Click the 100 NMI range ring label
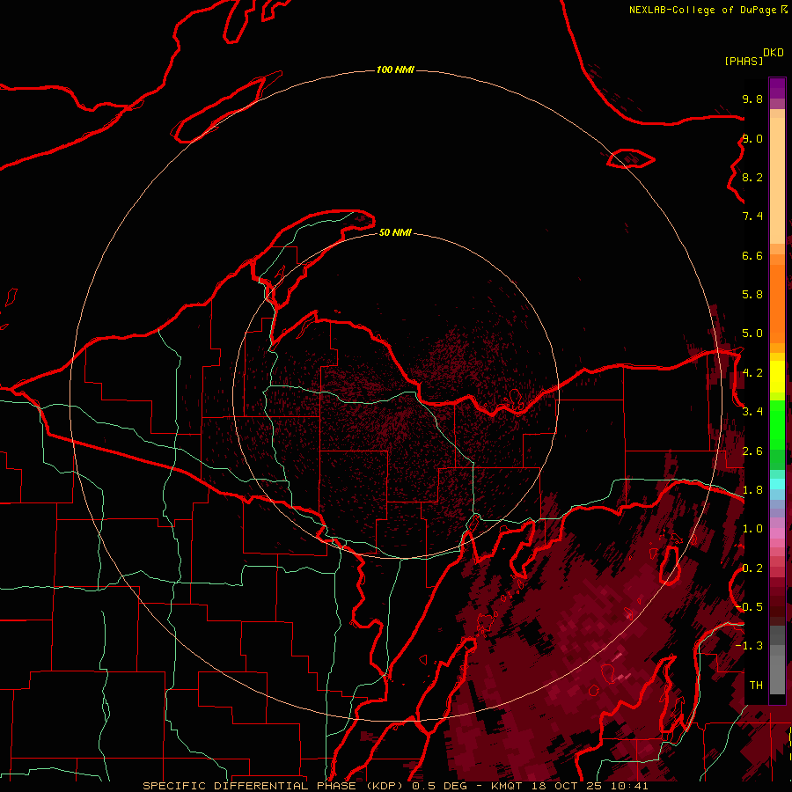Viewport: 792px width, 792px height. (395, 70)
